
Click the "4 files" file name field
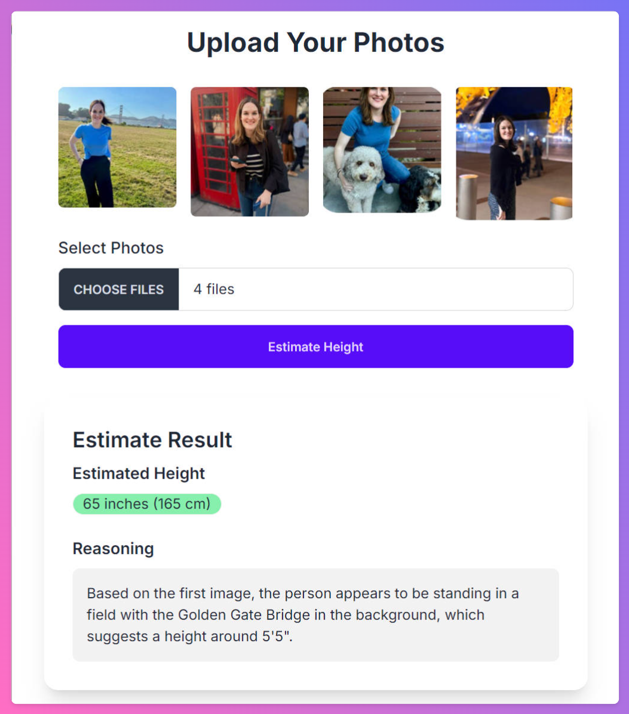pos(375,290)
